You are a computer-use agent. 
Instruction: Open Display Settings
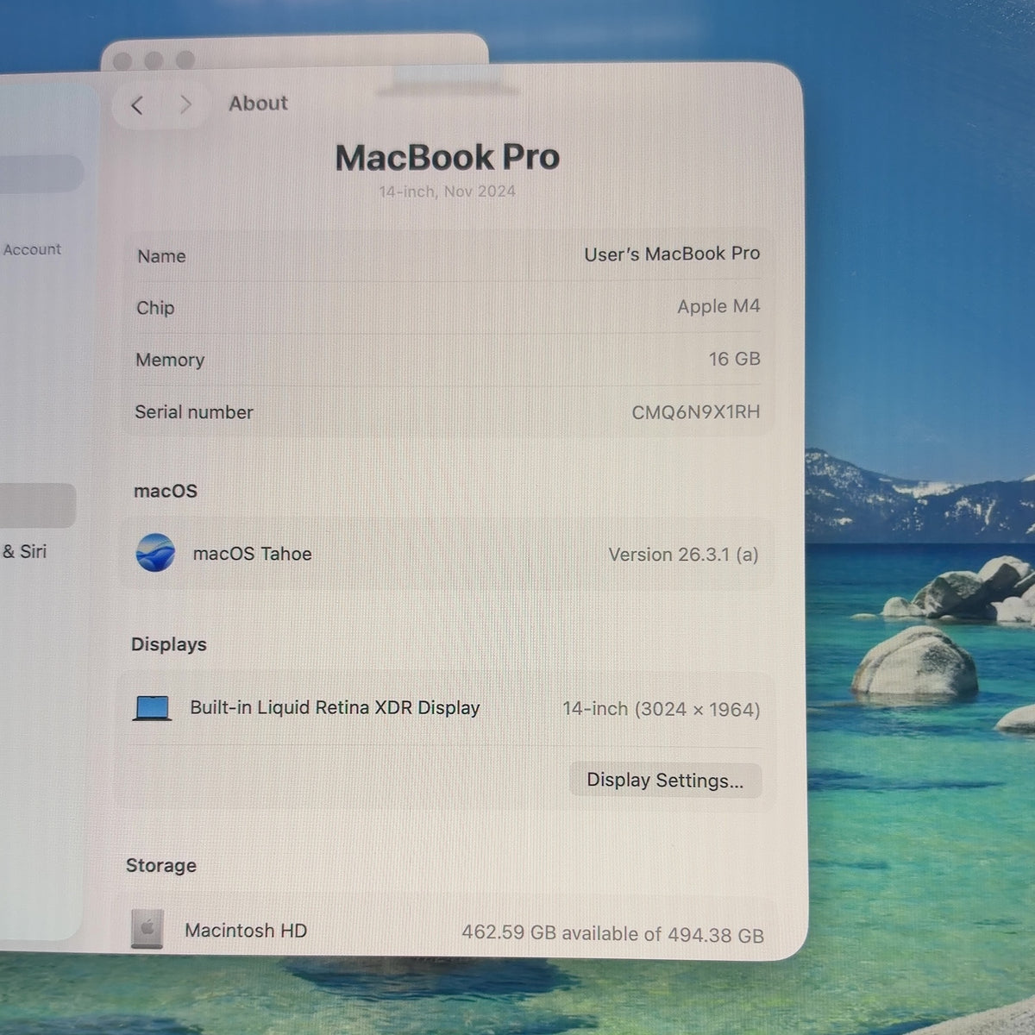click(x=665, y=781)
